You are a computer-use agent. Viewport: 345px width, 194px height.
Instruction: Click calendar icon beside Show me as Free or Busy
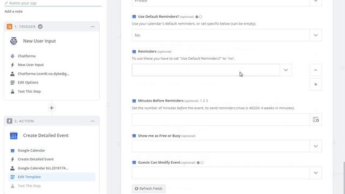[x=134, y=136]
